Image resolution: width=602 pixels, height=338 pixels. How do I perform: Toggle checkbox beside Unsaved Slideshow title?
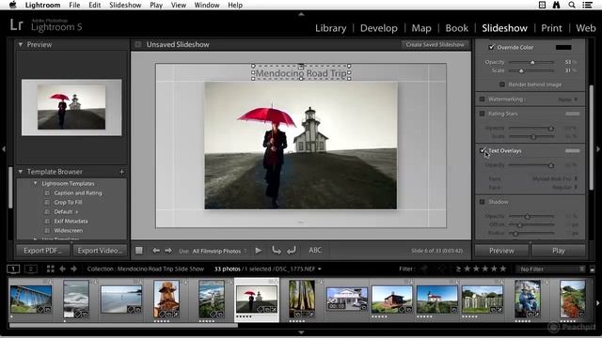click(138, 44)
